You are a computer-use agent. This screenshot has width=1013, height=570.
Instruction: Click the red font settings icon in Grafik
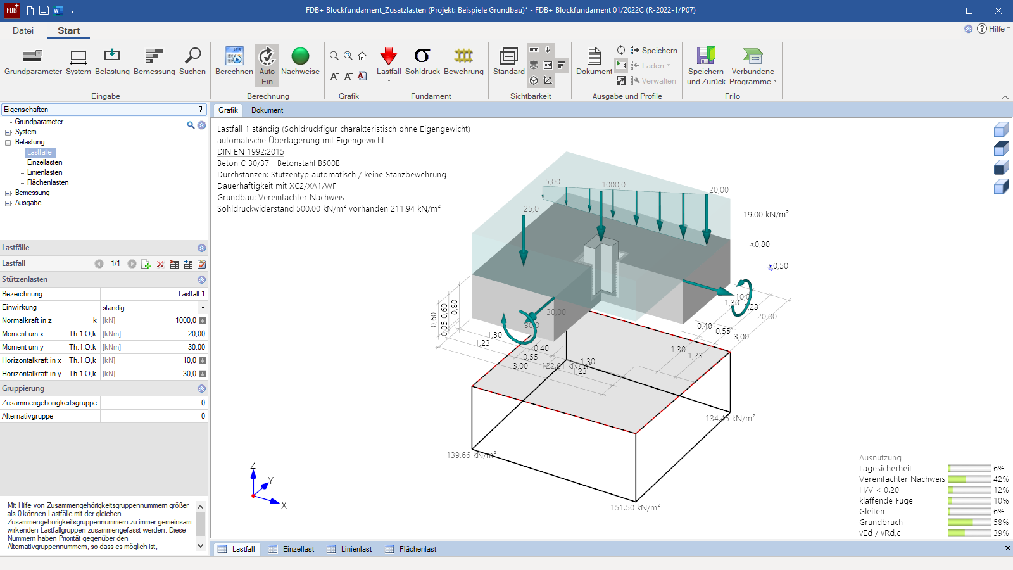pyautogui.click(x=362, y=76)
